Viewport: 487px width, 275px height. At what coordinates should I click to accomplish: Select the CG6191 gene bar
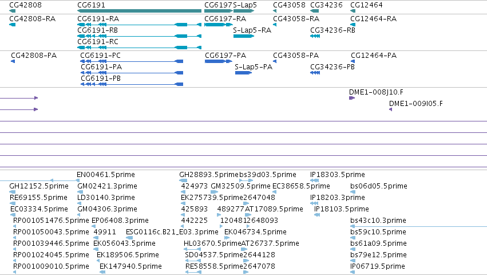(x=139, y=11)
